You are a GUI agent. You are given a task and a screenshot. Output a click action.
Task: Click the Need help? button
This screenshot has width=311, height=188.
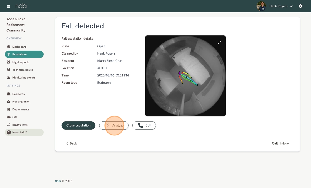(x=24, y=132)
